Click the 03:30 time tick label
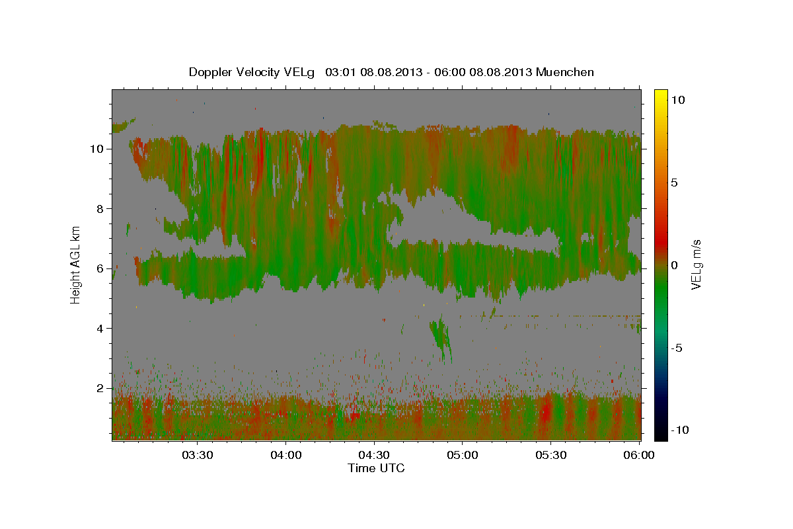 click(197, 456)
